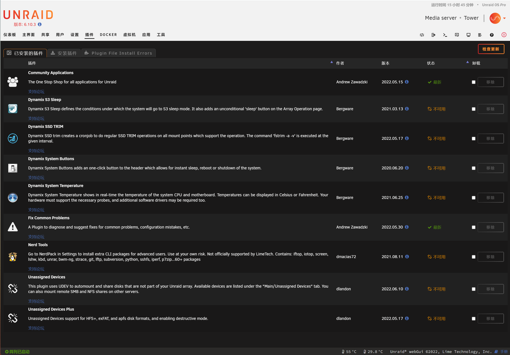Show version info for System Temperature 2021.06.25
The width and height of the screenshot is (510, 355).
(x=407, y=197)
